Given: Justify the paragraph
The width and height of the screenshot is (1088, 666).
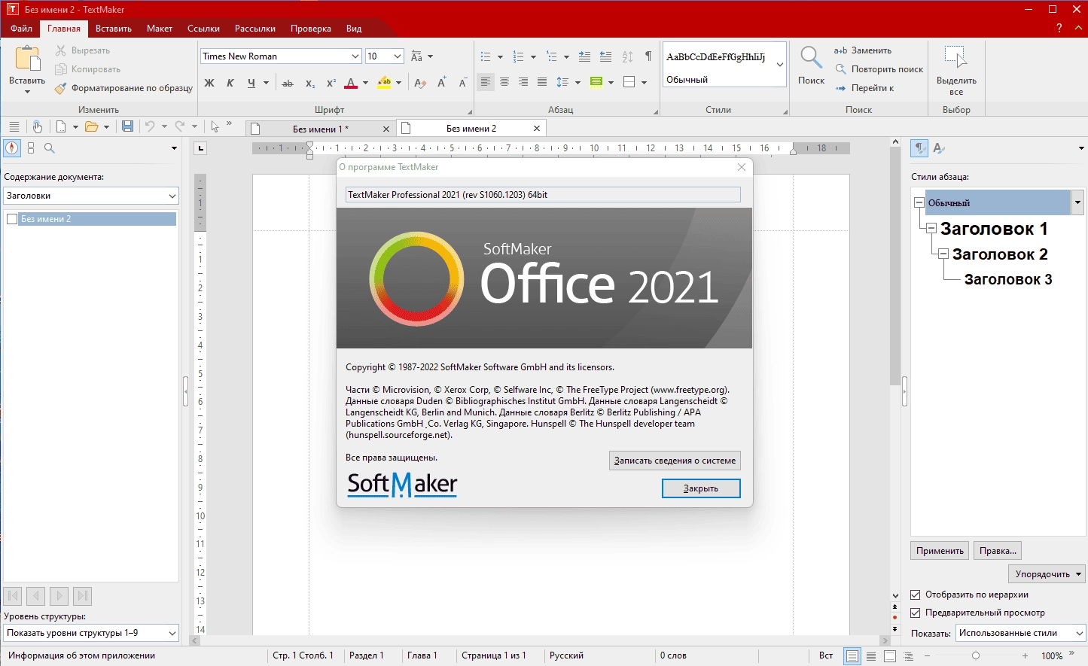Looking at the screenshot, I should (x=542, y=82).
